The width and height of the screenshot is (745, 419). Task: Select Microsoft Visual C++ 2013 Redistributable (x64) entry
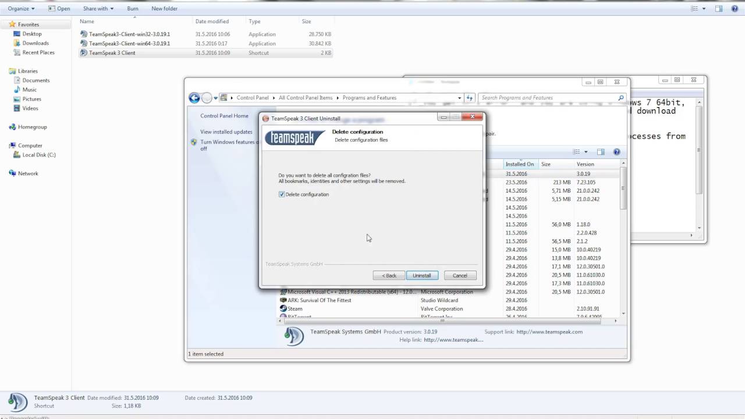pyautogui.click(x=352, y=292)
